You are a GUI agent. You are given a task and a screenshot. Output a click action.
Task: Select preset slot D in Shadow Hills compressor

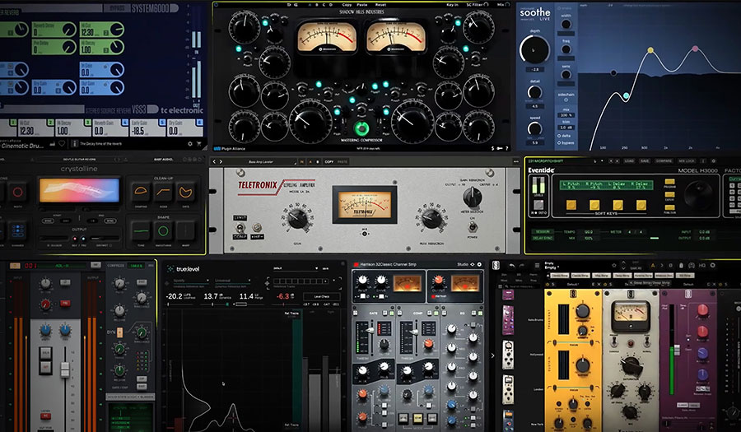tap(330, 5)
